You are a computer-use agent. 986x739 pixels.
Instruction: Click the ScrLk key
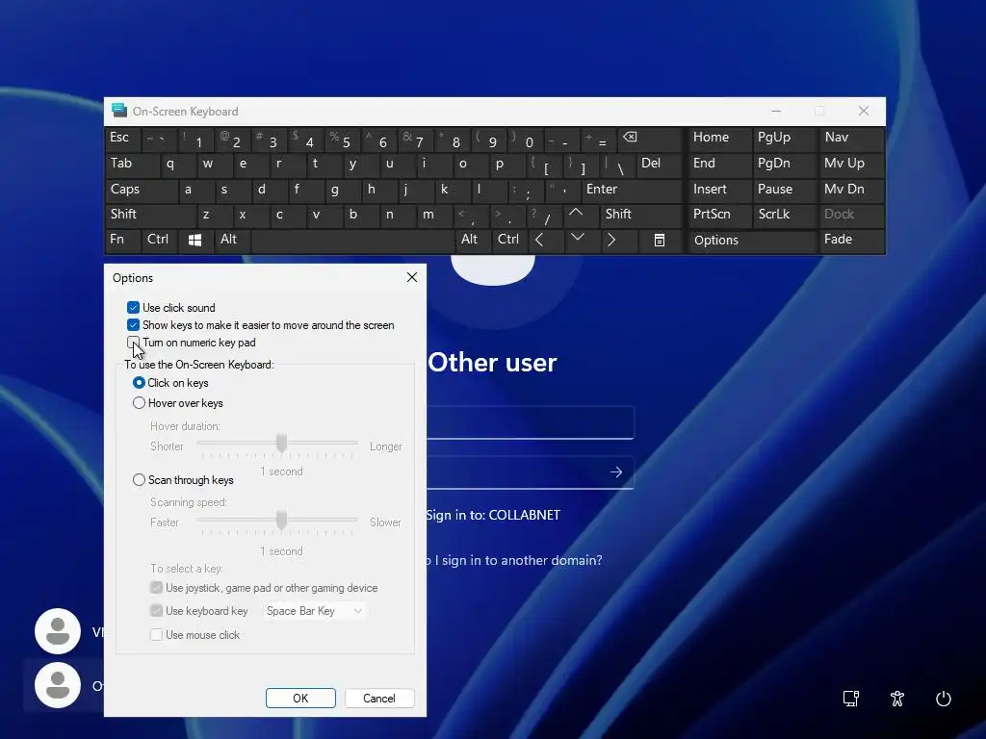[x=785, y=215]
